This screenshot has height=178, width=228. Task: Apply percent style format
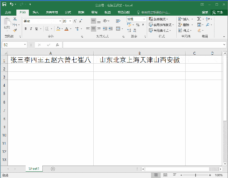tap(138, 25)
